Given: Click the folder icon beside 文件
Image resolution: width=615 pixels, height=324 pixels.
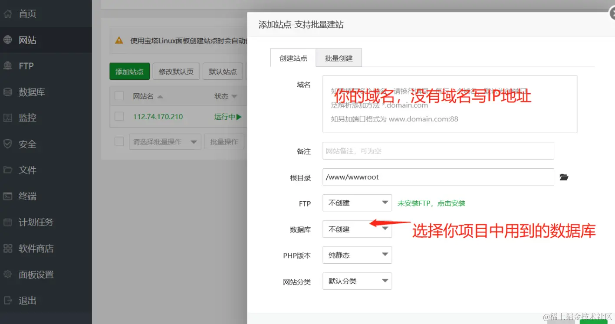Looking at the screenshot, I should (8, 170).
